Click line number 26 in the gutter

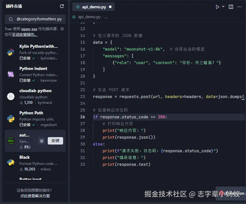click(83, 117)
